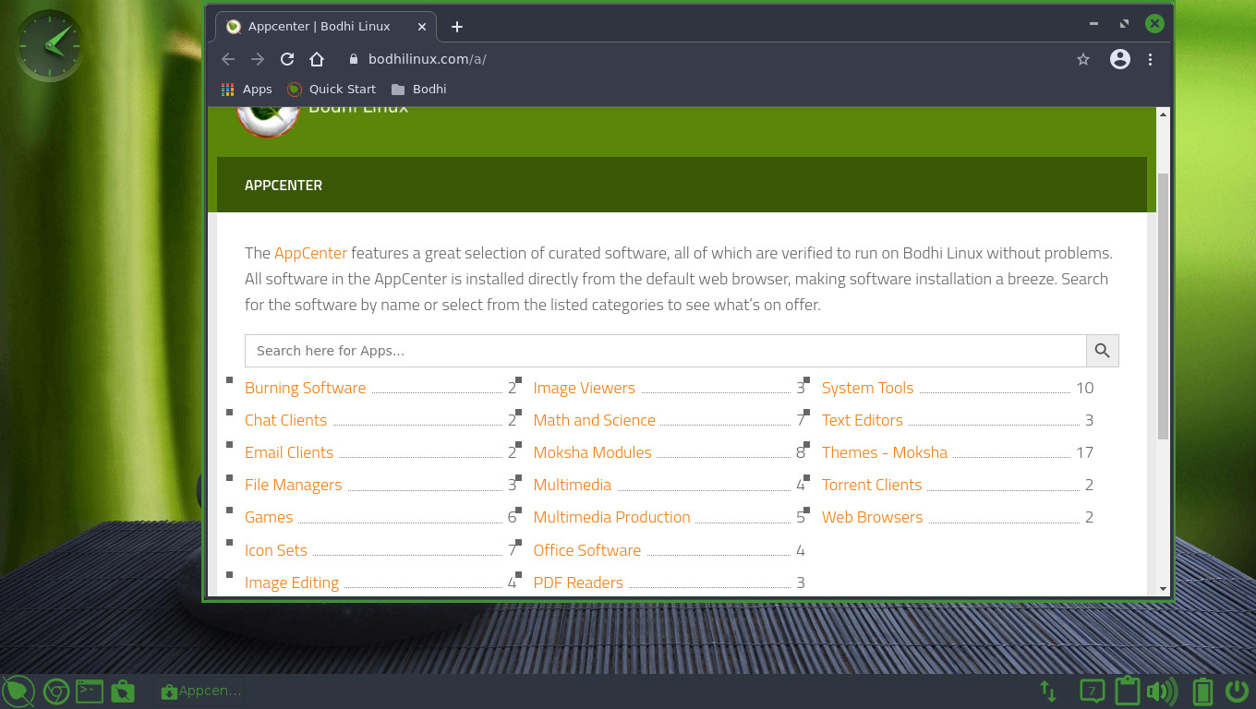This screenshot has width=1256, height=709.
Task: Open Office Software category
Action: [x=587, y=550]
